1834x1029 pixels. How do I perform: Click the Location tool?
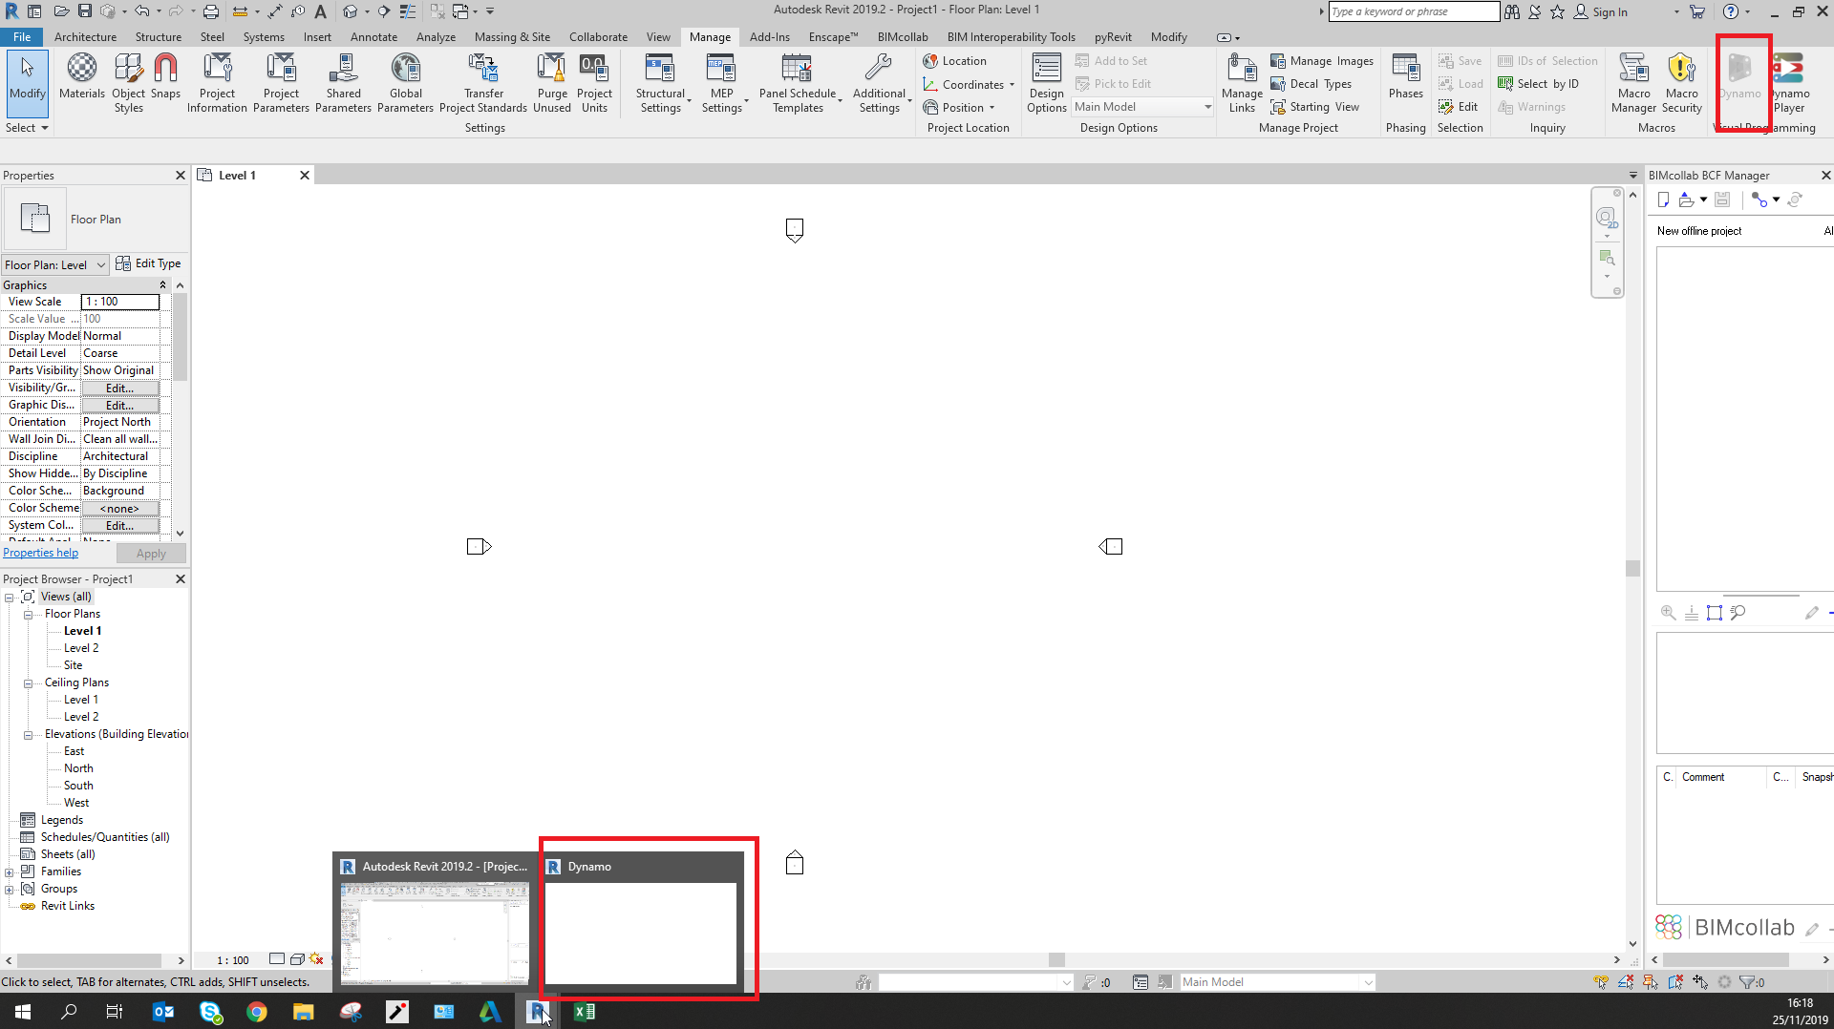(954, 61)
